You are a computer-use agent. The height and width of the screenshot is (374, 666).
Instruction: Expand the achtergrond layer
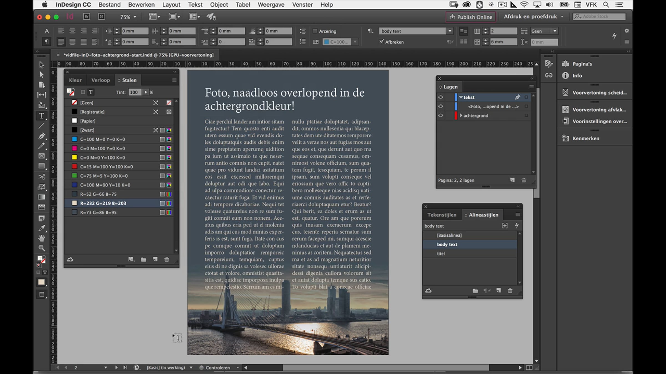(461, 116)
